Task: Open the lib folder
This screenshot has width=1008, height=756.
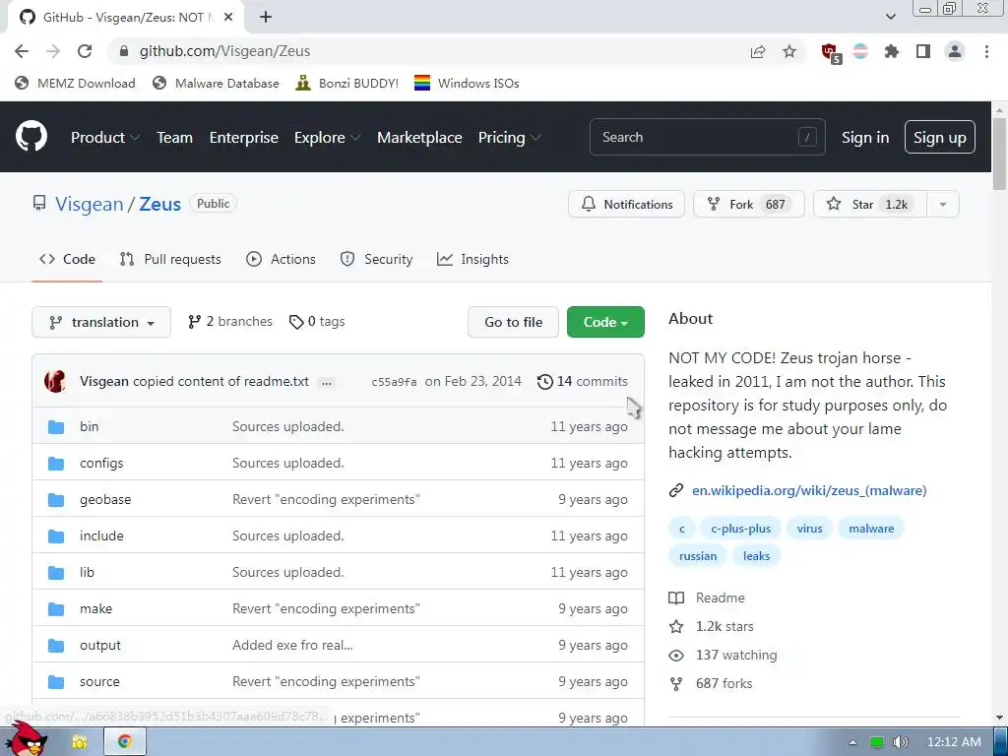Action: [87, 572]
